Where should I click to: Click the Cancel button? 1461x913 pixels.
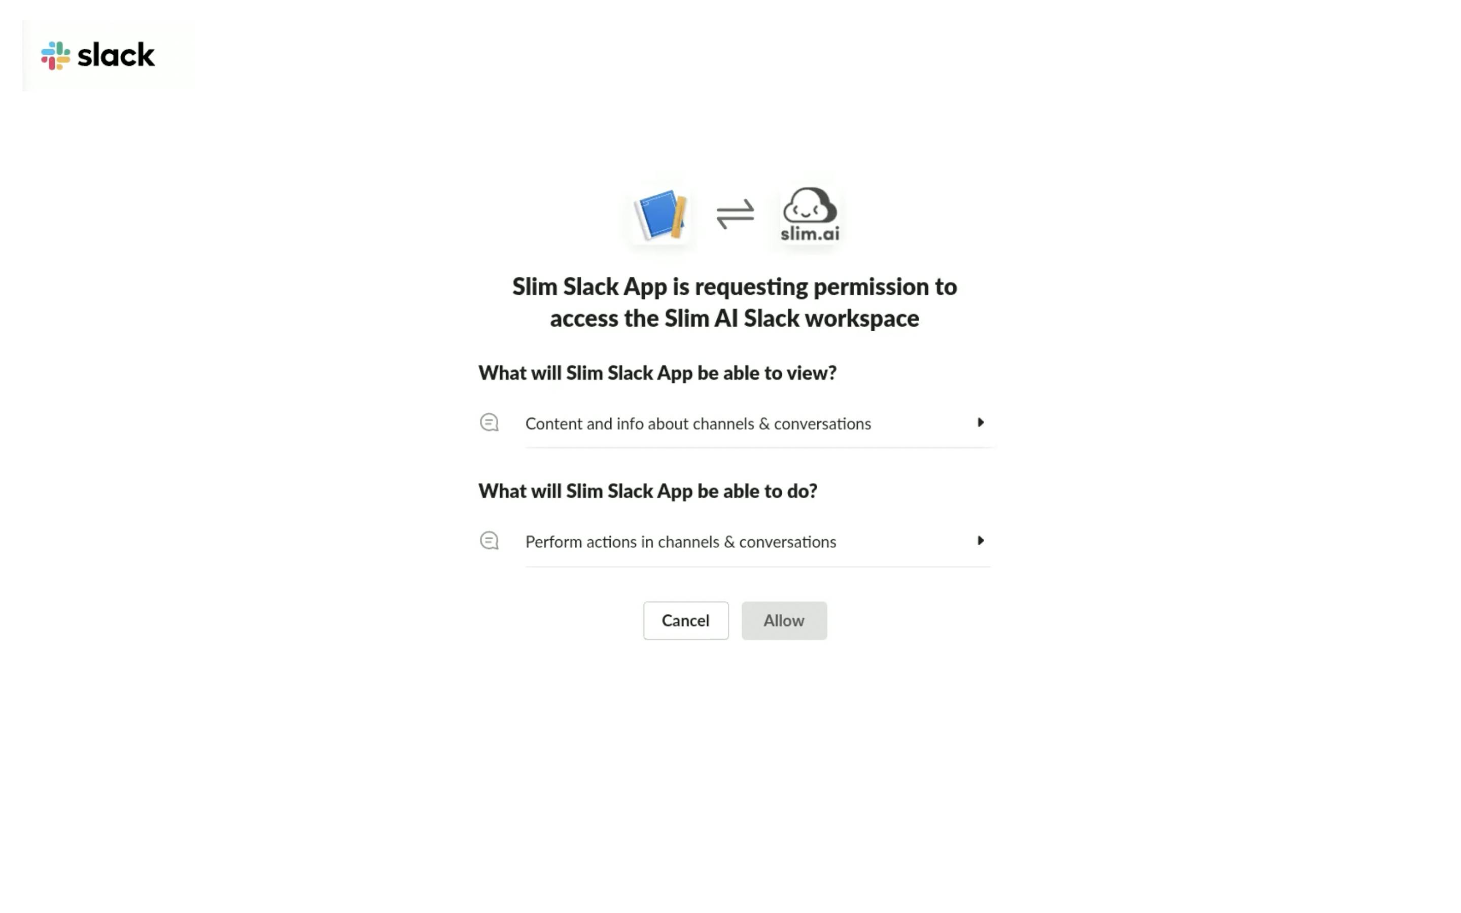[x=686, y=621]
